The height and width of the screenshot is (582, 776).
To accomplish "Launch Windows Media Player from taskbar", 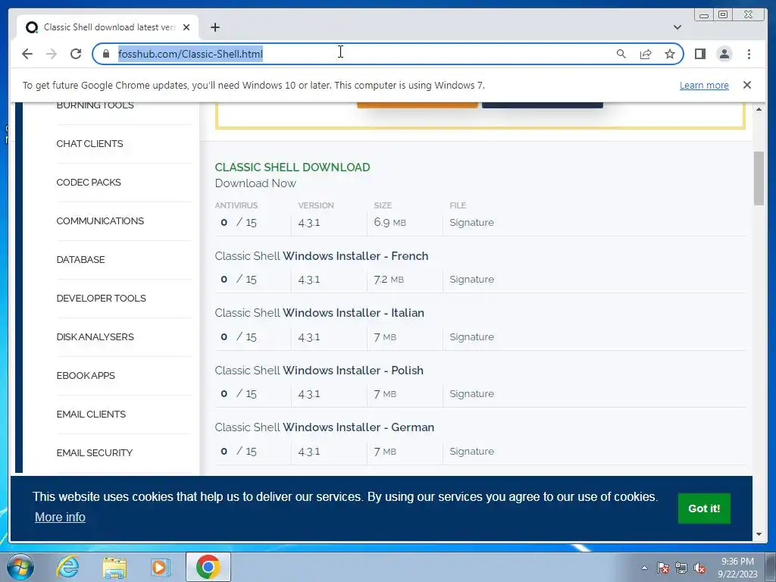I will tap(161, 567).
